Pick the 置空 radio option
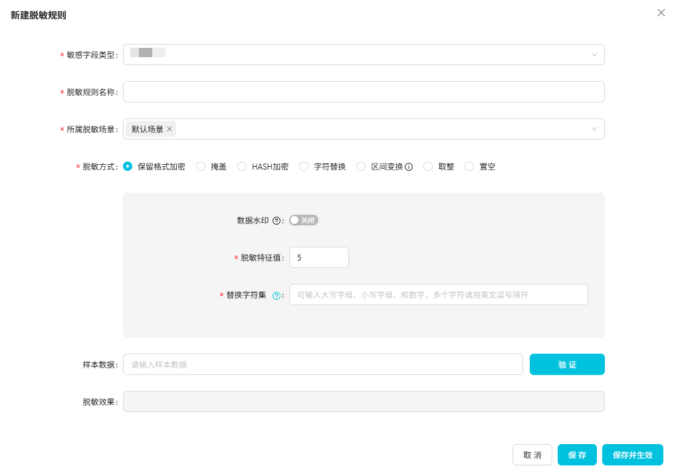Screen dimensions: 674x474 tap(469, 166)
